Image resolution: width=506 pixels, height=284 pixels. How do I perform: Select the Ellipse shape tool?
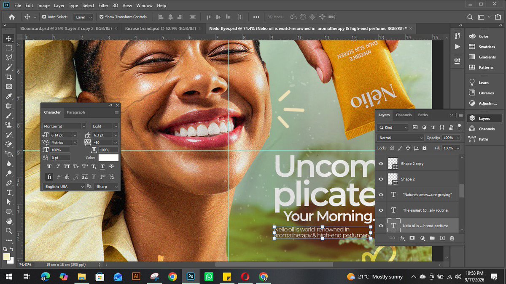tap(9, 212)
